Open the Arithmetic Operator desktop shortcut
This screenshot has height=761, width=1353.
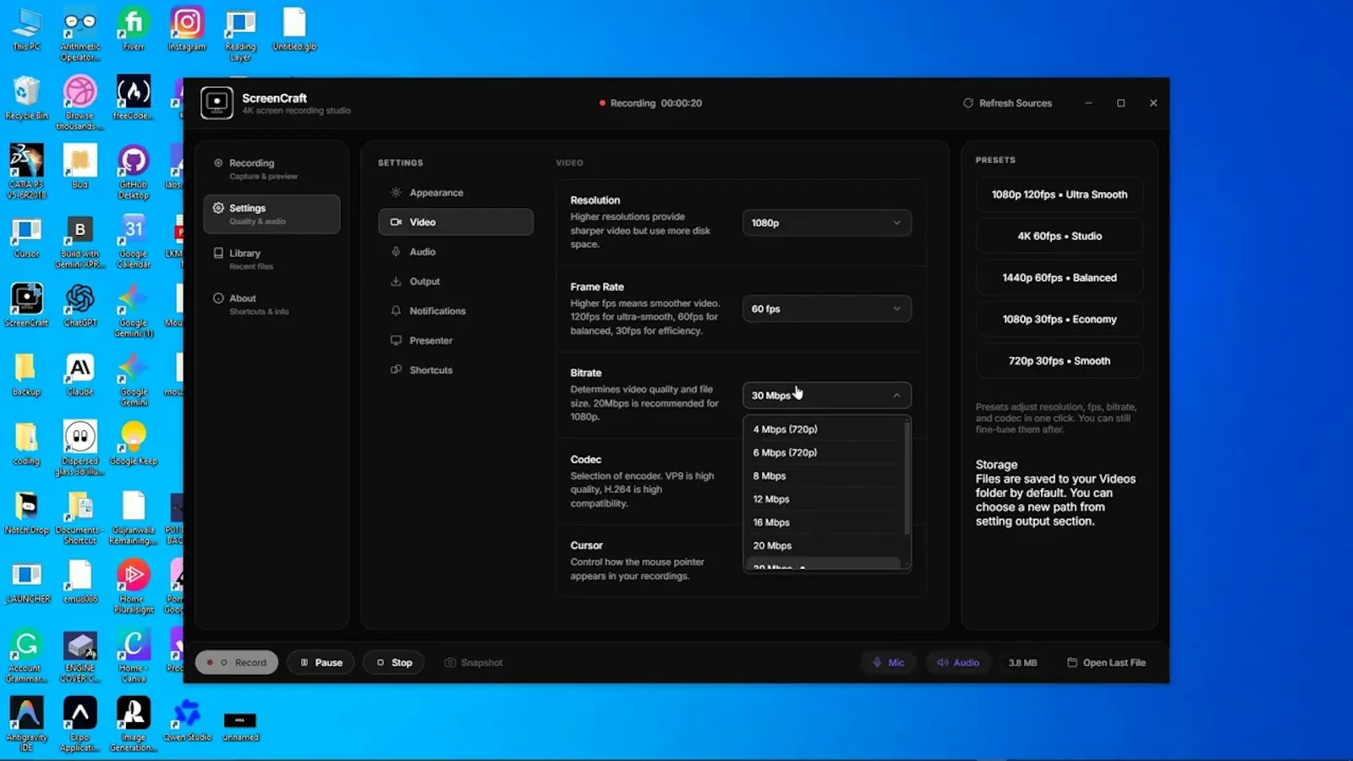pyautogui.click(x=80, y=36)
